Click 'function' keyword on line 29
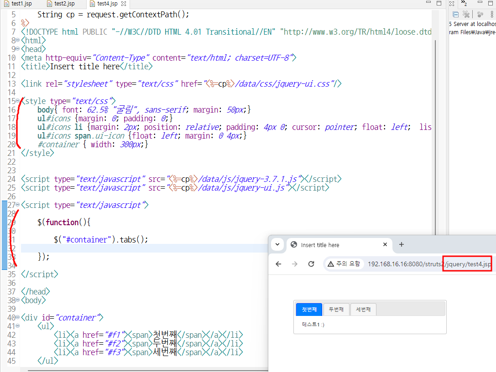496x372 pixels. click(x=63, y=222)
